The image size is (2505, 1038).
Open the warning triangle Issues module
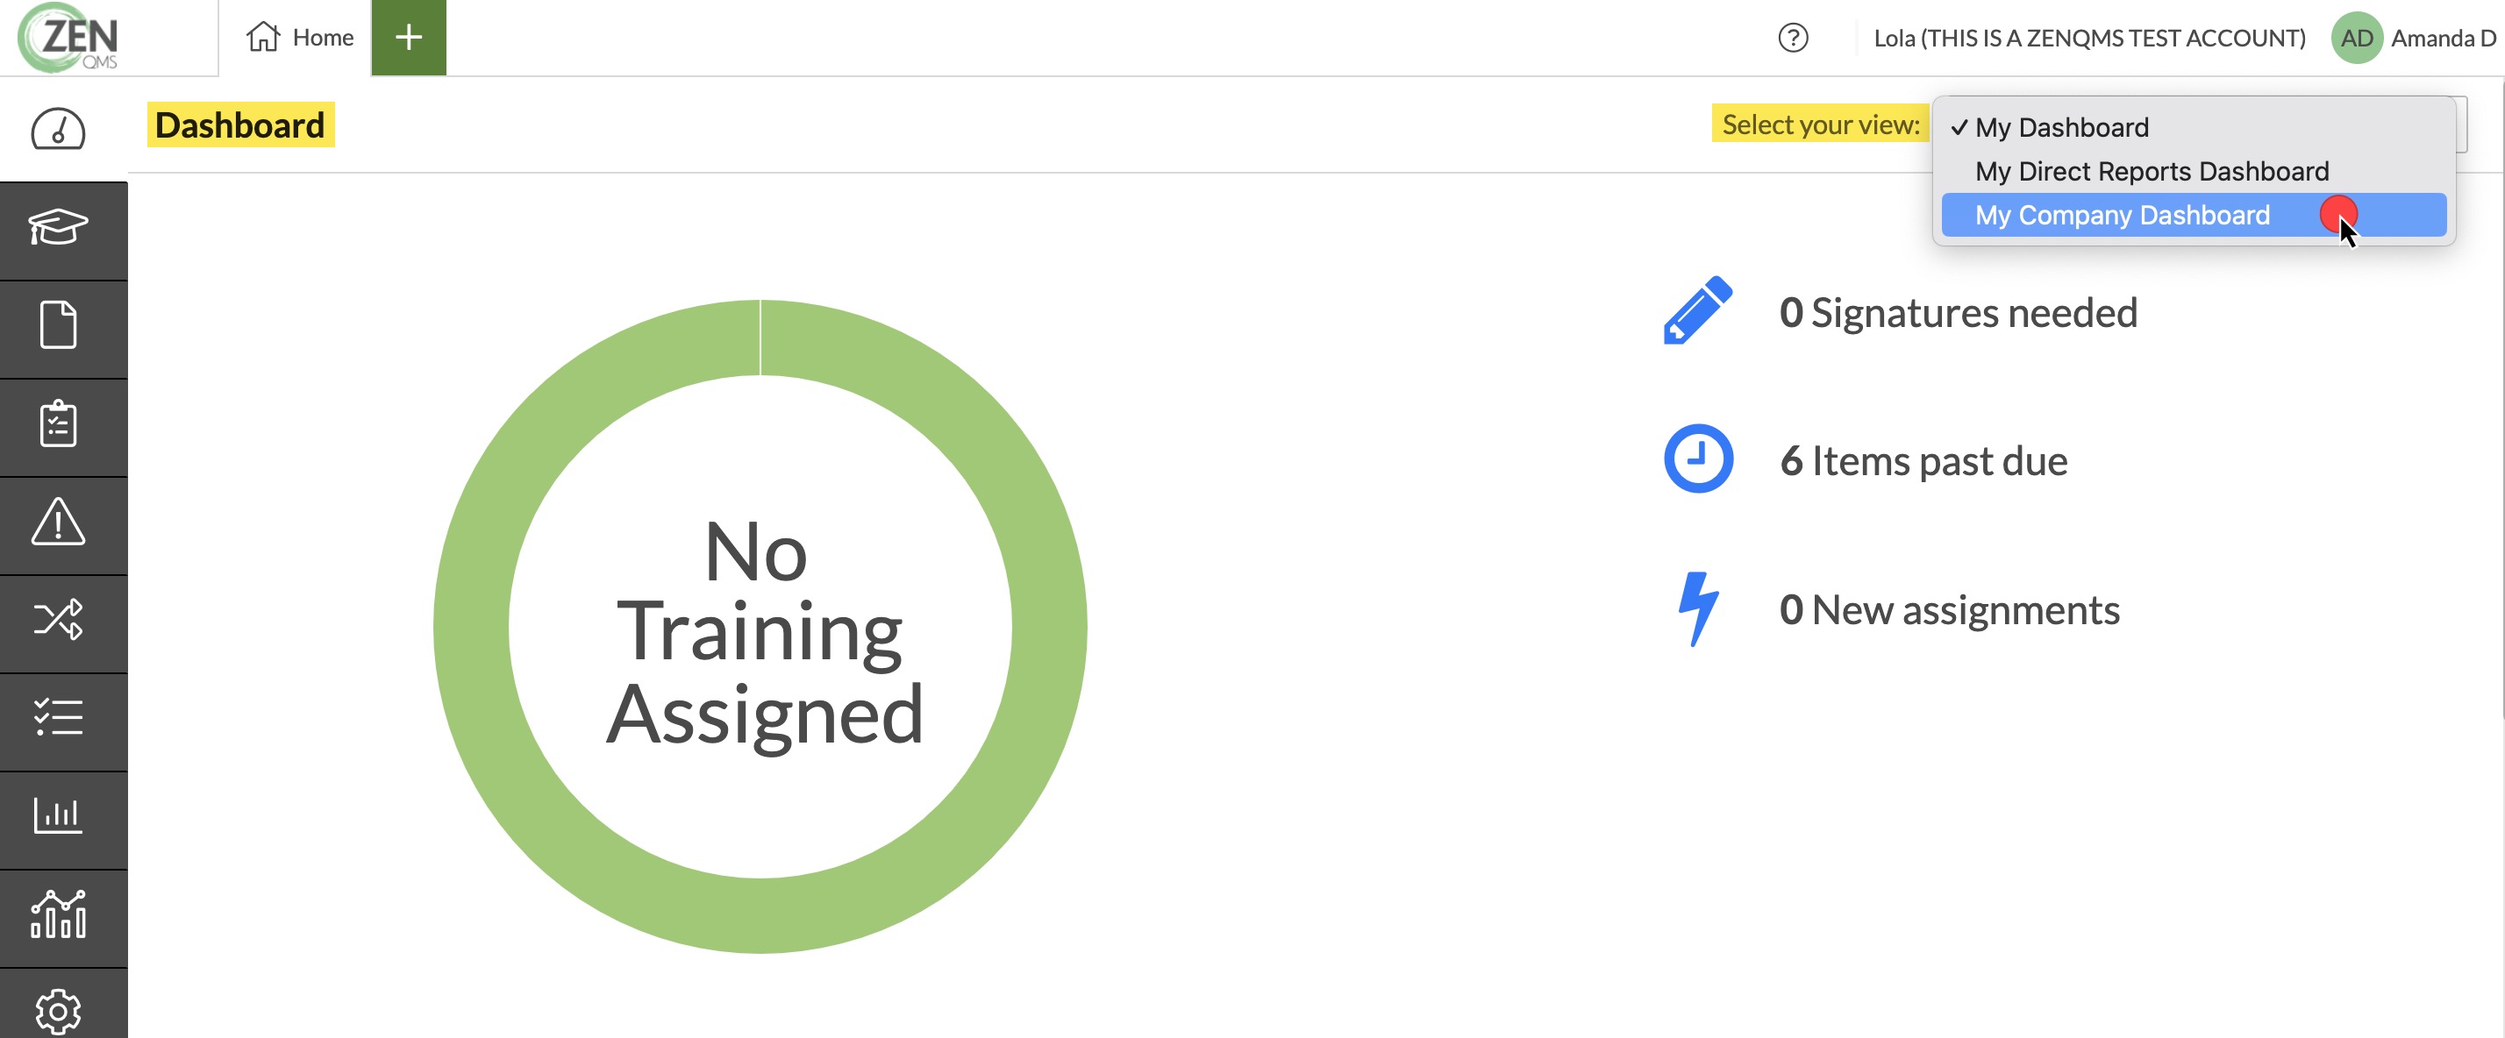point(59,522)
